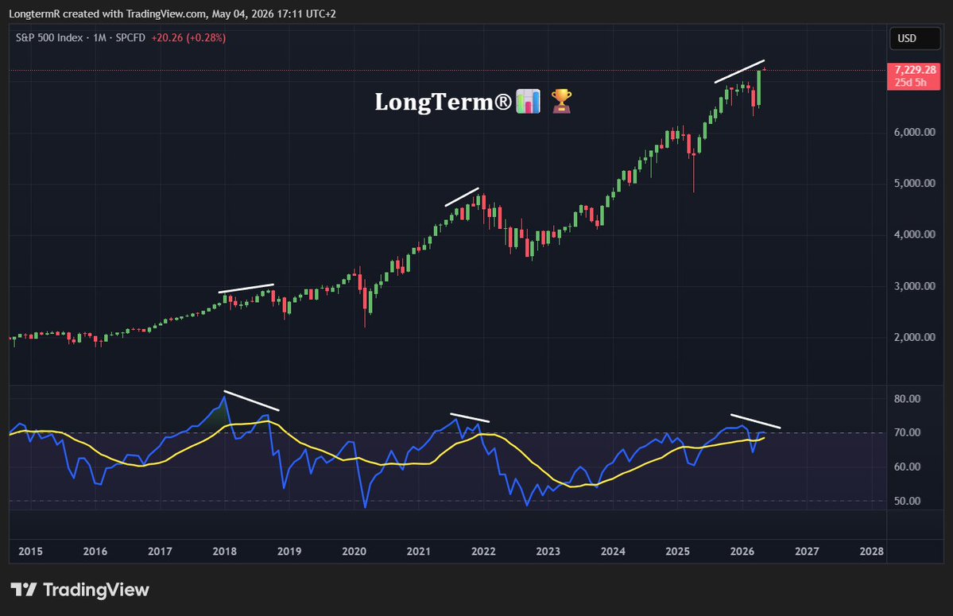Image resolution: width=953 pixels, height=616 pixels.
Task: Click the 4,000.00 price axis label
Action: click(914, 234)
